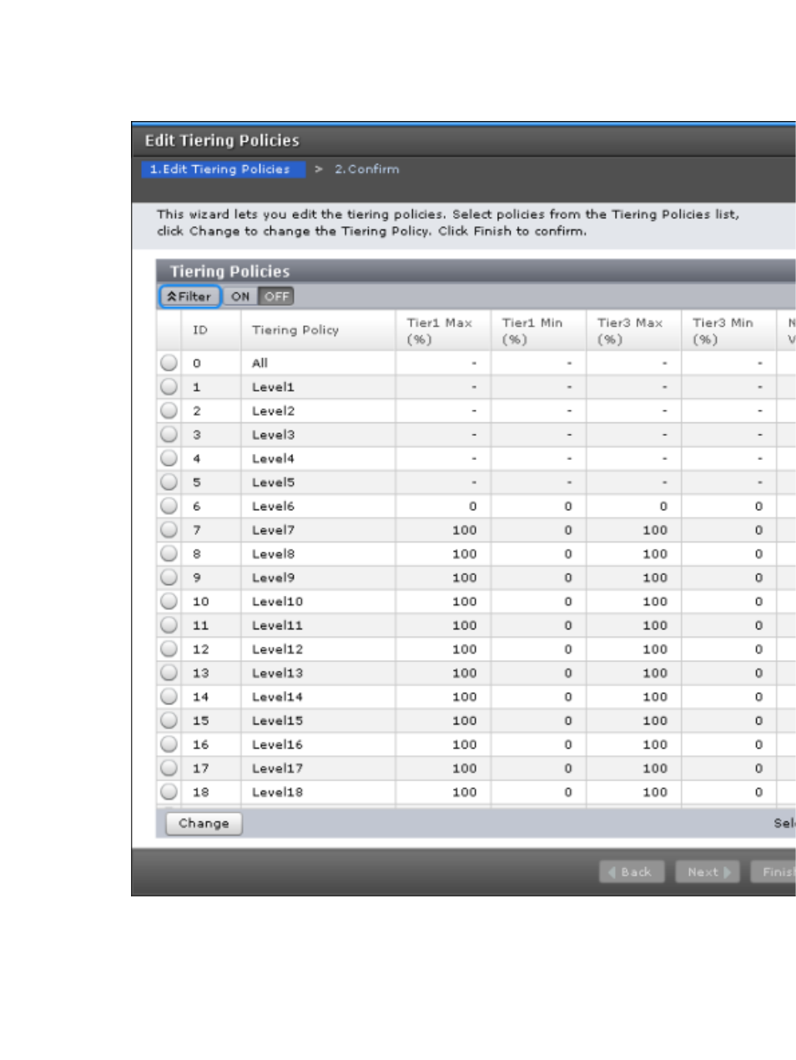Select radio button beside Level16
Viewport: 796px width, 1060px height.
point(169,744)
